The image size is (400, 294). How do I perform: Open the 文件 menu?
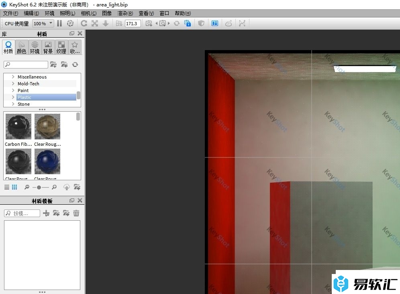(10, 13)
